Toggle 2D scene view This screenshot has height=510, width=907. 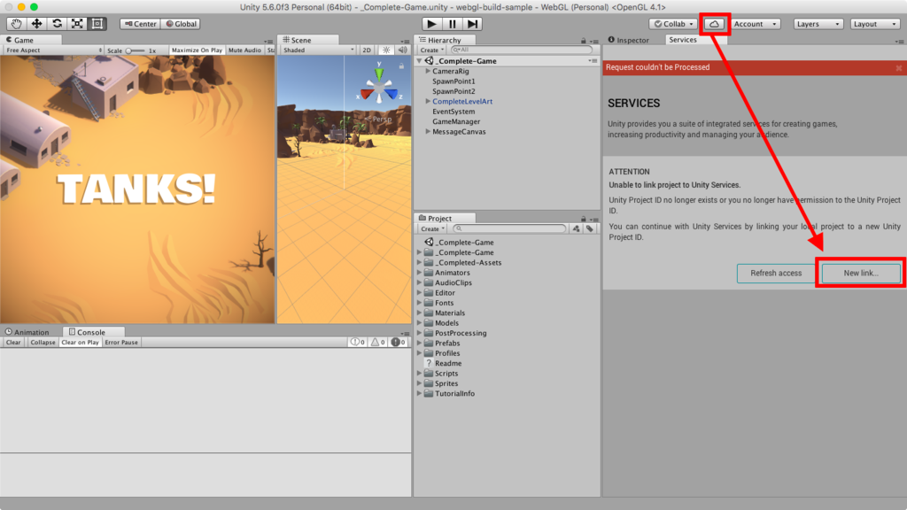(367, 50)
